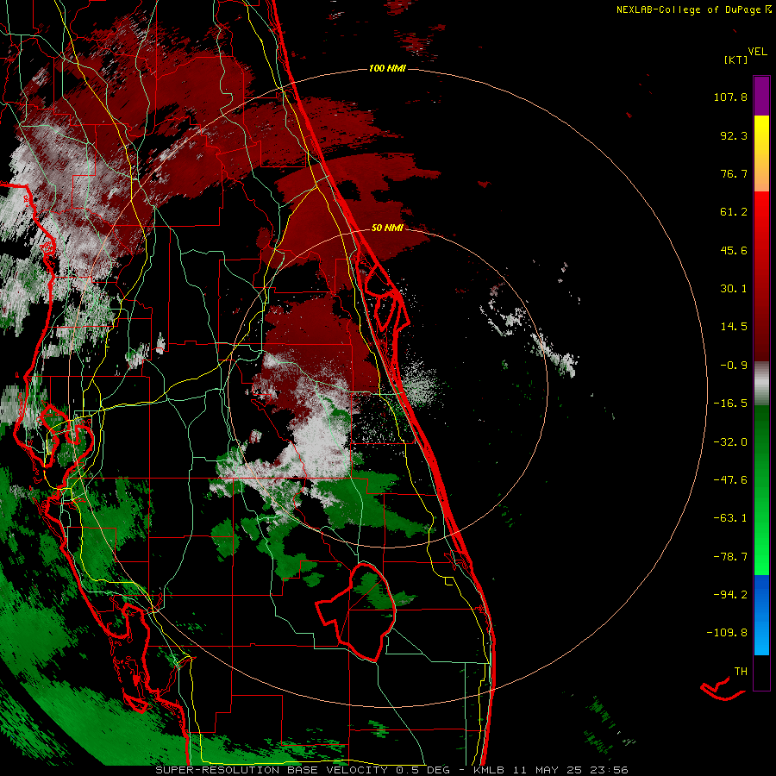
Task: Click the -32.0 velocity scale value
Action: click(x=730, y=442)
